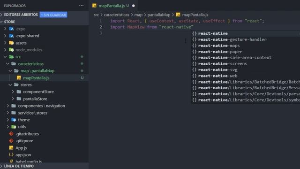300x169 pixels.
Task: Select react-native-screens suggestion
Action: (246, 64)
